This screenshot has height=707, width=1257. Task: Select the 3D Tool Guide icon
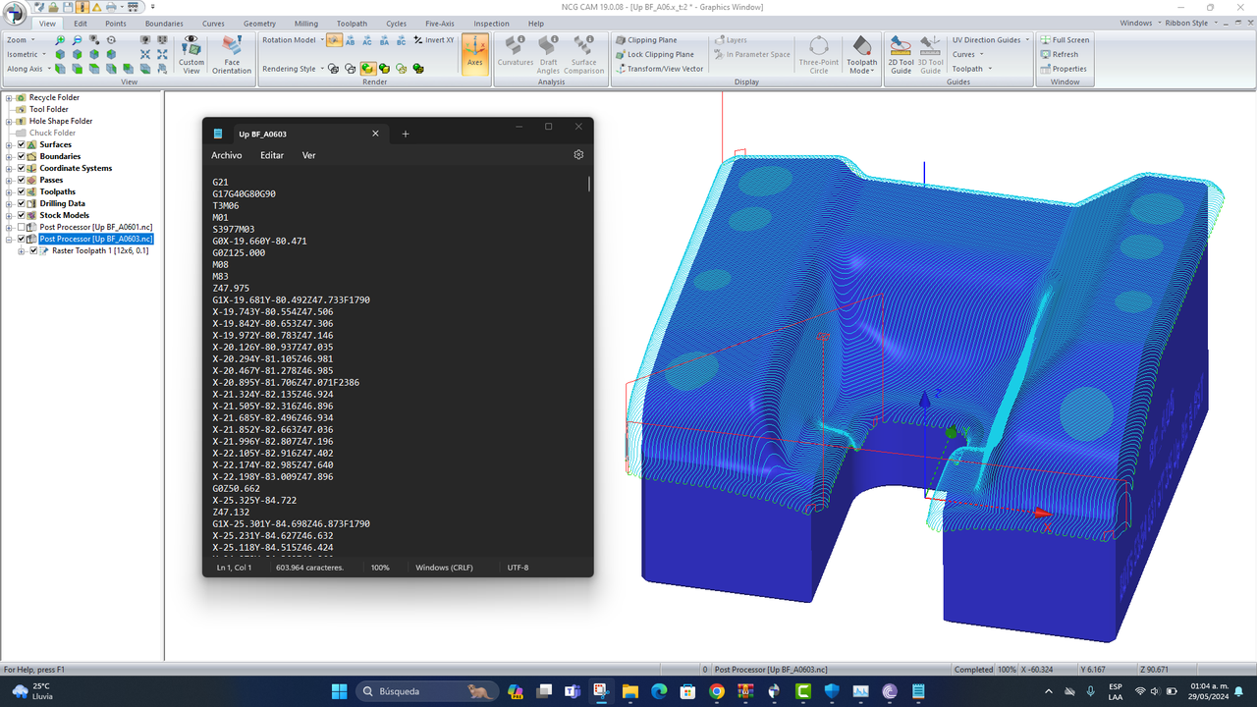pyautogui.click(x=929, y=54)
